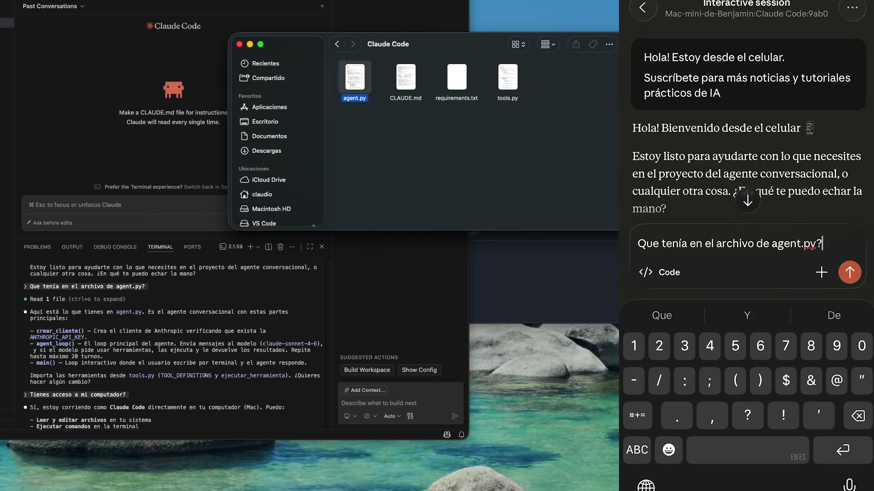Open notifications bell in status bar
Image resolution: width=874 pixels, height=491 pixels.
point(462,435)
